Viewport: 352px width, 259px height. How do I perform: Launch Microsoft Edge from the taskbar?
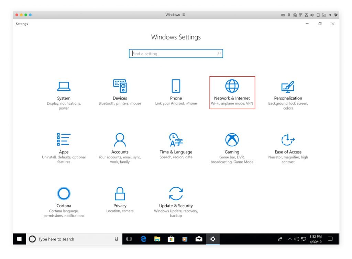click(143, 239)
